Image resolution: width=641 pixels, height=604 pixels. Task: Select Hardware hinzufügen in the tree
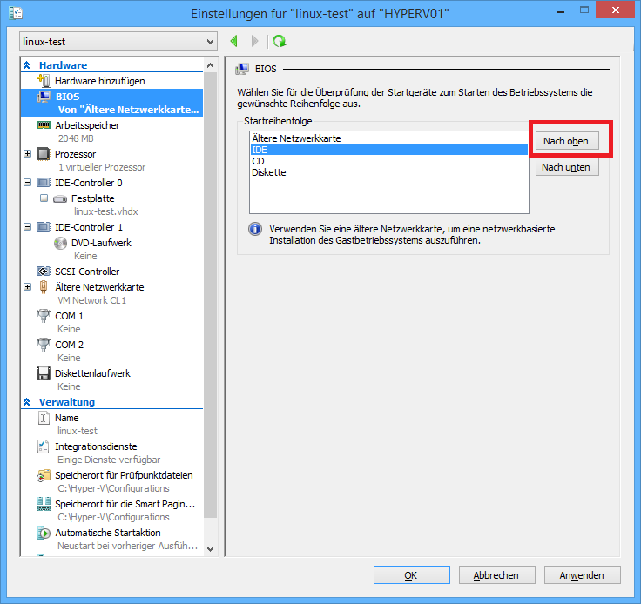click(x=99, y=81)
